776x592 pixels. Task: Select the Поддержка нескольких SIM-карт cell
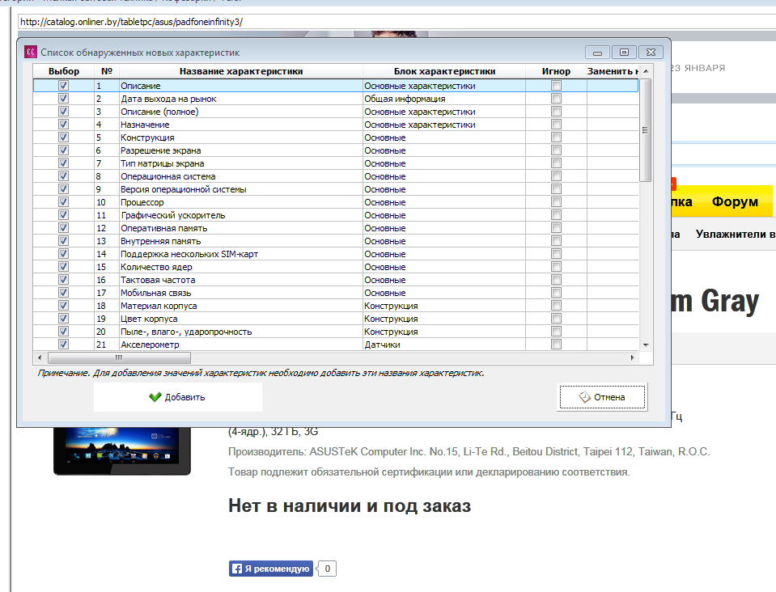(240, 254)
